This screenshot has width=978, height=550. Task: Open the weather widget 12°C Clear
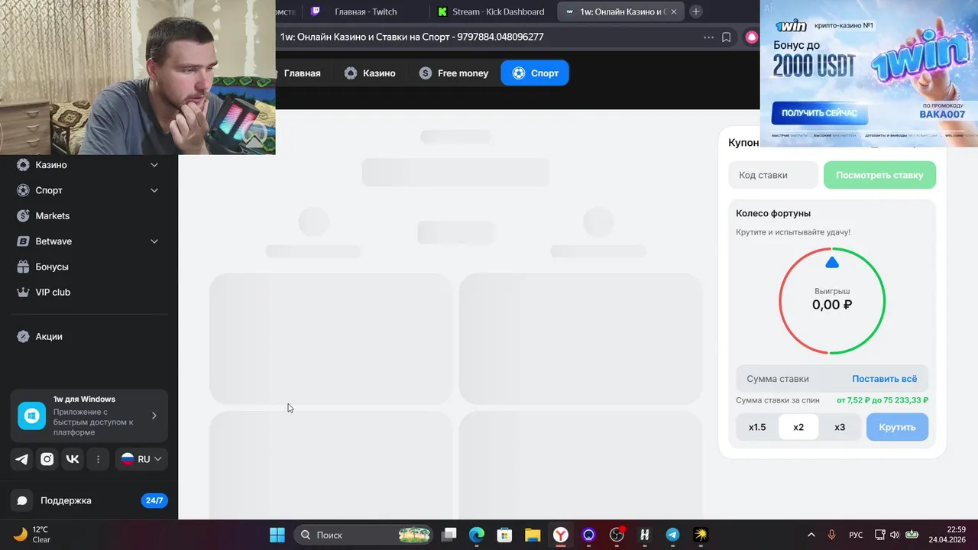pos(32,535)
